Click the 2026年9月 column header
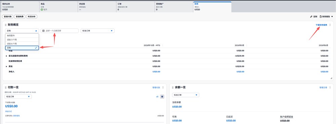Viewport: 336px width, 124px height. [x=239, y=45]
